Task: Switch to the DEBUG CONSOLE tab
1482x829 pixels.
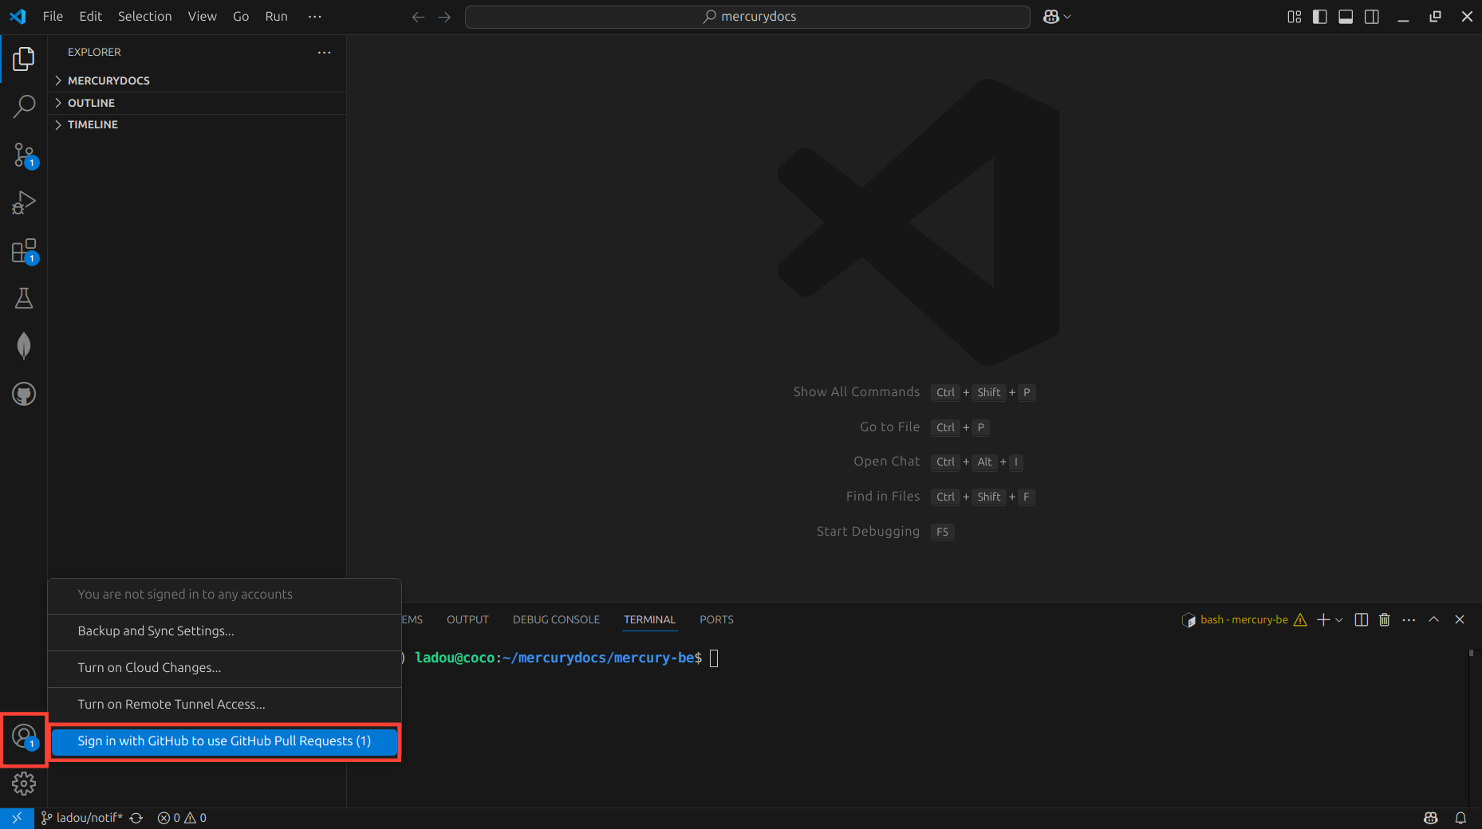Action: [x=556, y=619]
